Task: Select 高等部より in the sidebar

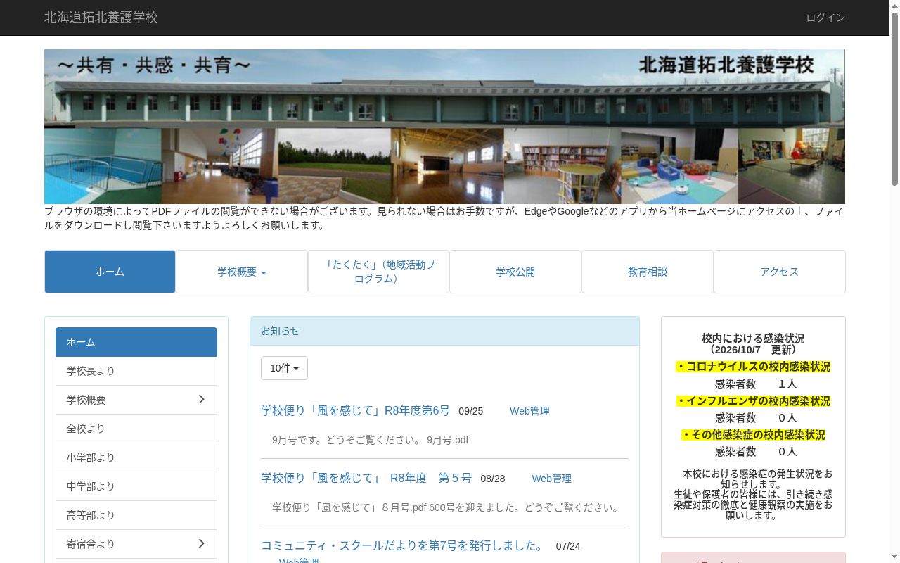Action: tap(136, 515)
